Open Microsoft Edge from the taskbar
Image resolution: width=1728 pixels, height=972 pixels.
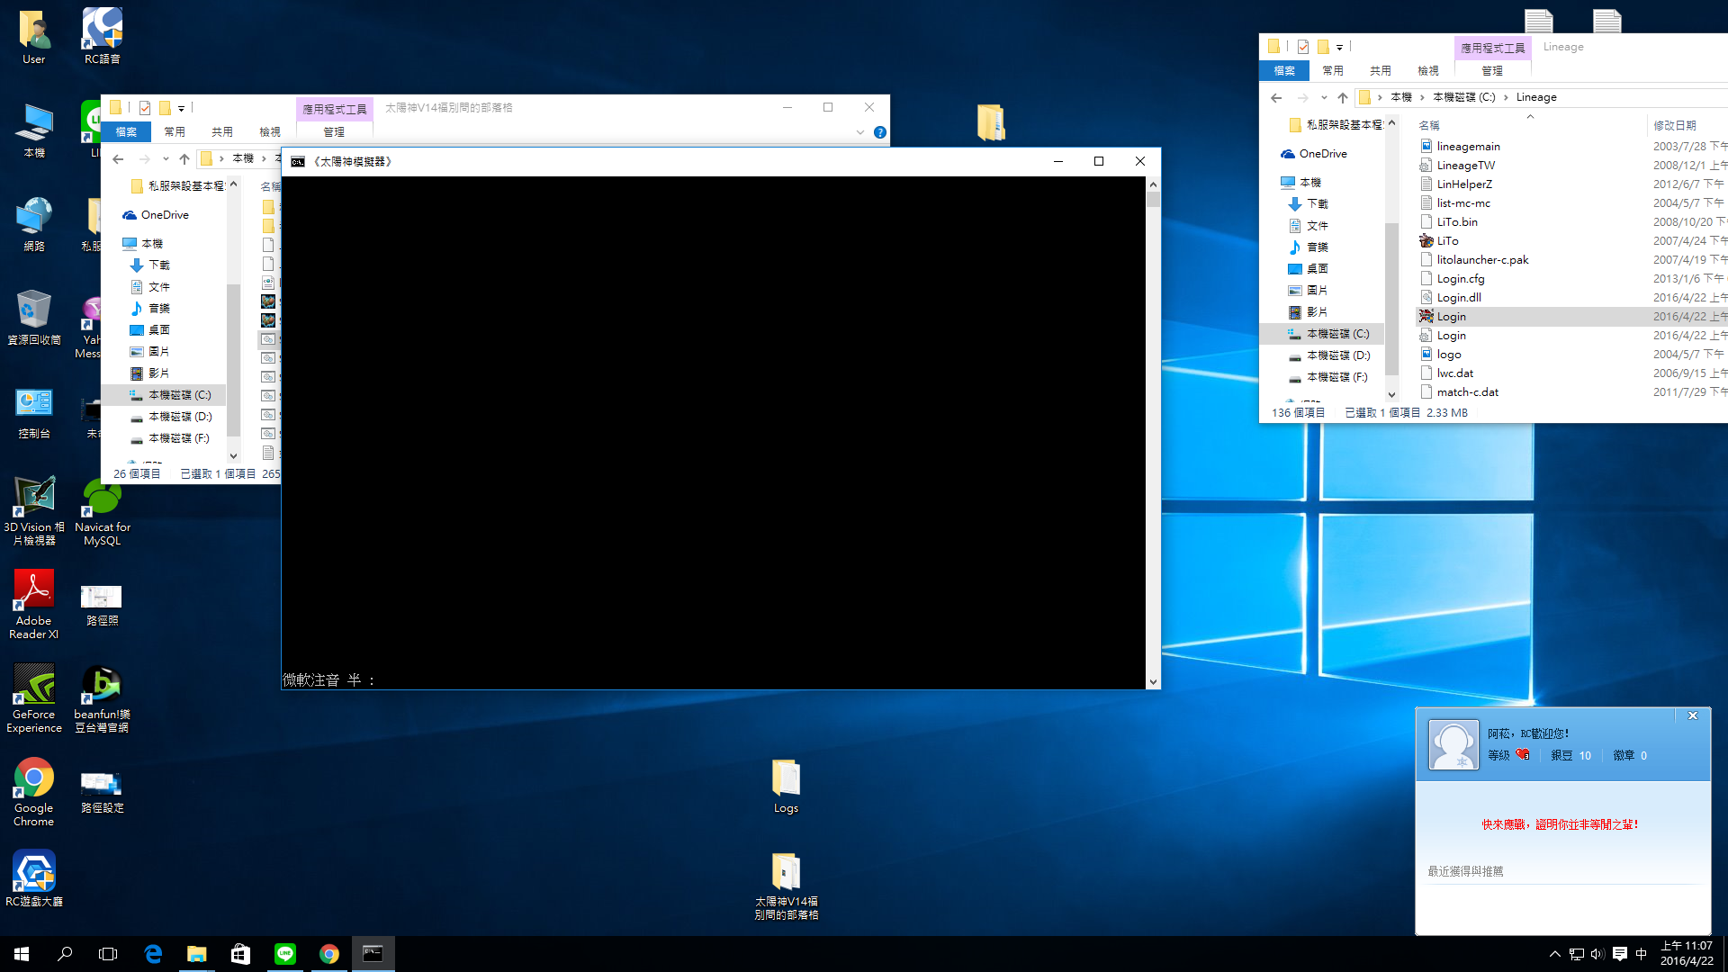(153, 954)
